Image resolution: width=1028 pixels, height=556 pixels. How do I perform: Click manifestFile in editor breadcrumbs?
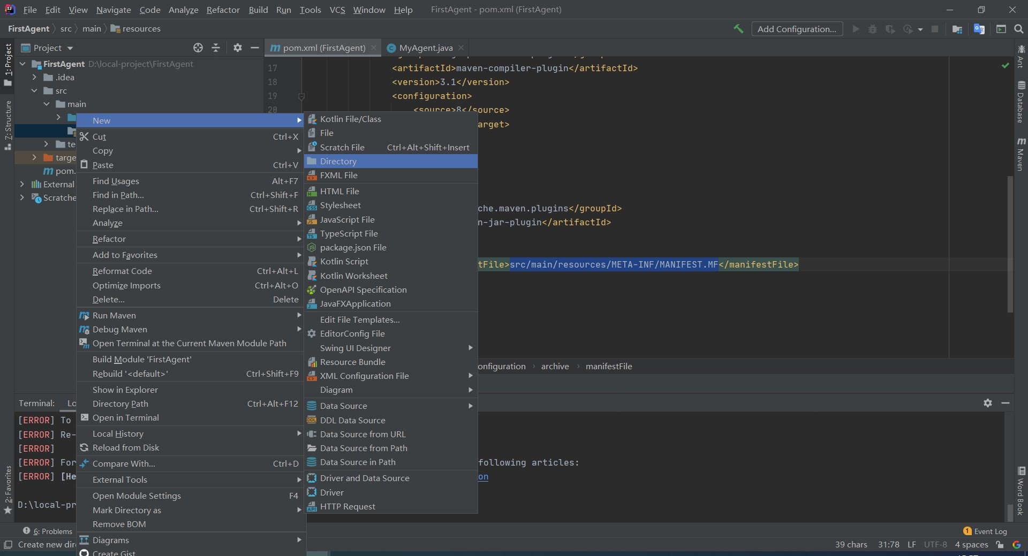pos(609,366)
